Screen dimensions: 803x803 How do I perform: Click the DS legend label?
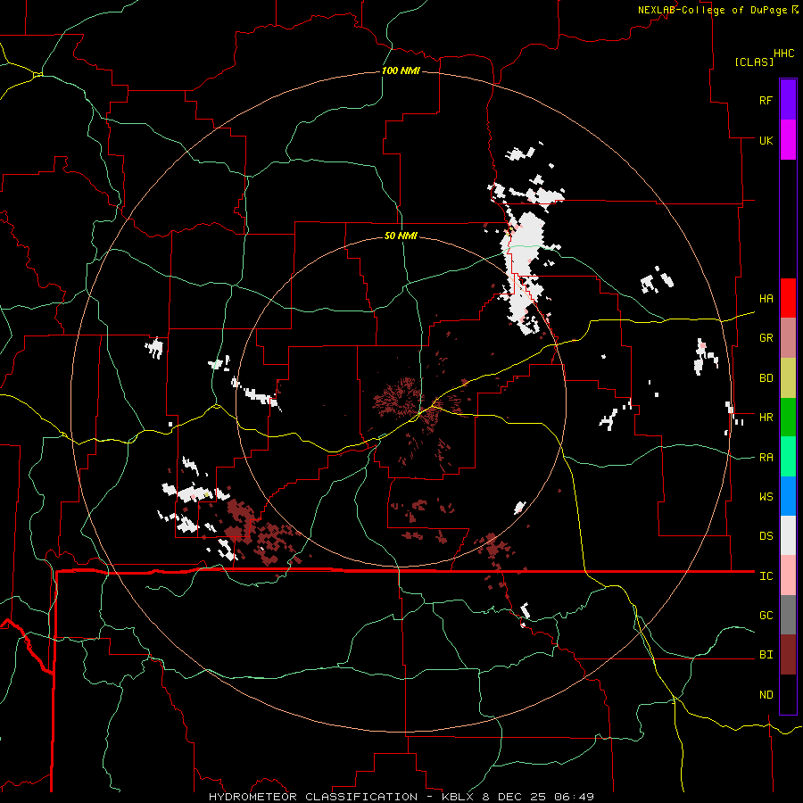tap(766, 536)
